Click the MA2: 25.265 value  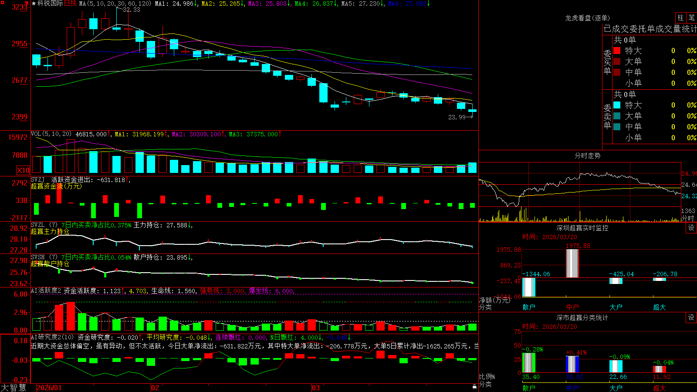pyautogui.click(x=223, y=3)
